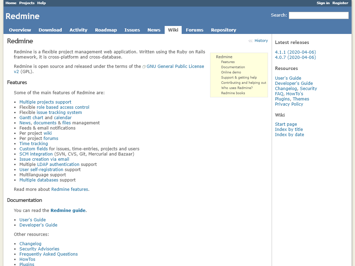Viewport: 355px width, 266px height.
Task: Open the Projects menu
Action: pos(27,3)
